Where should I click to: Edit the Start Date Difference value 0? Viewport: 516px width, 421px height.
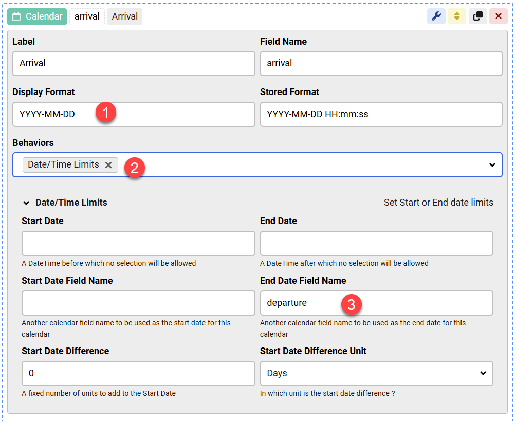138,373
